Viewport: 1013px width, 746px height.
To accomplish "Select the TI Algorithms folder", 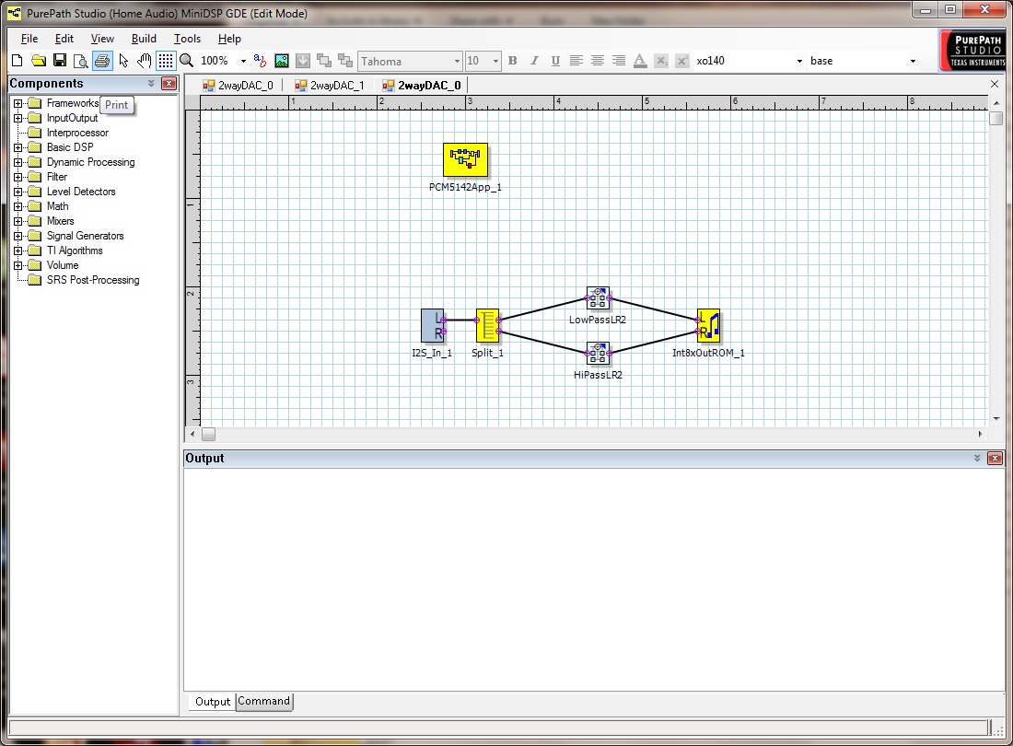I will (x=75, y=251).
